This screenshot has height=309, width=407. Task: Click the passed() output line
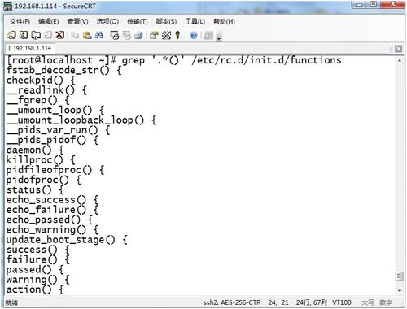[35, 270]
